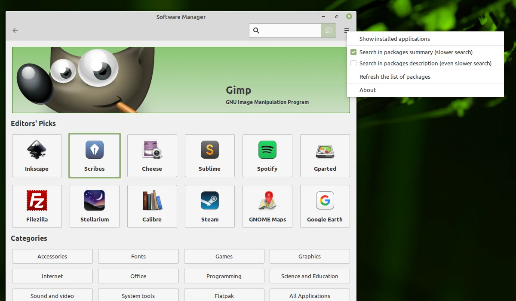
Task: Browse the System tools category
Action: pyautogui.click(x=138, y=295)
